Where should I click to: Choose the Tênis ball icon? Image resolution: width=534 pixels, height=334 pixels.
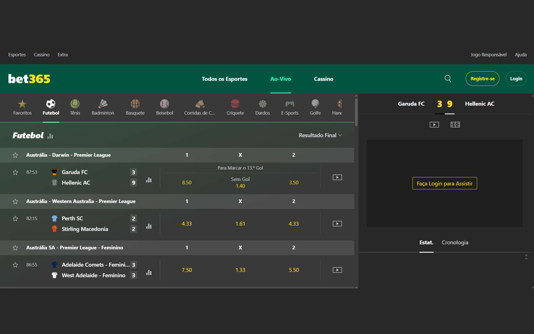pos(75,104)
